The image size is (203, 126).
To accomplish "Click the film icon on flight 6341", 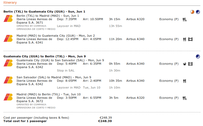I will [x=190, y=39].
